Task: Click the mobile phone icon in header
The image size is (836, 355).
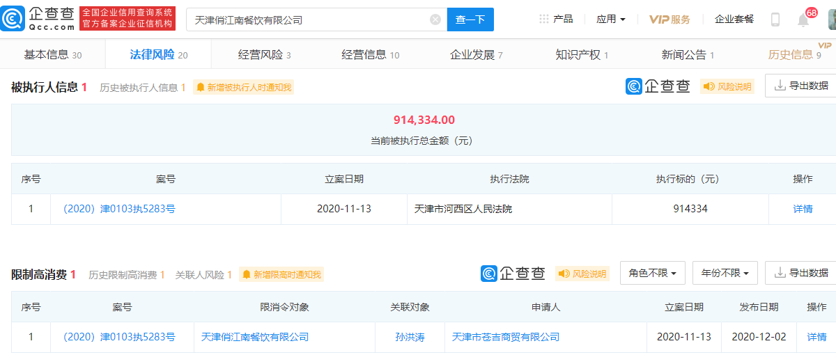Action: pyautogui.click(x=775, y=19)
